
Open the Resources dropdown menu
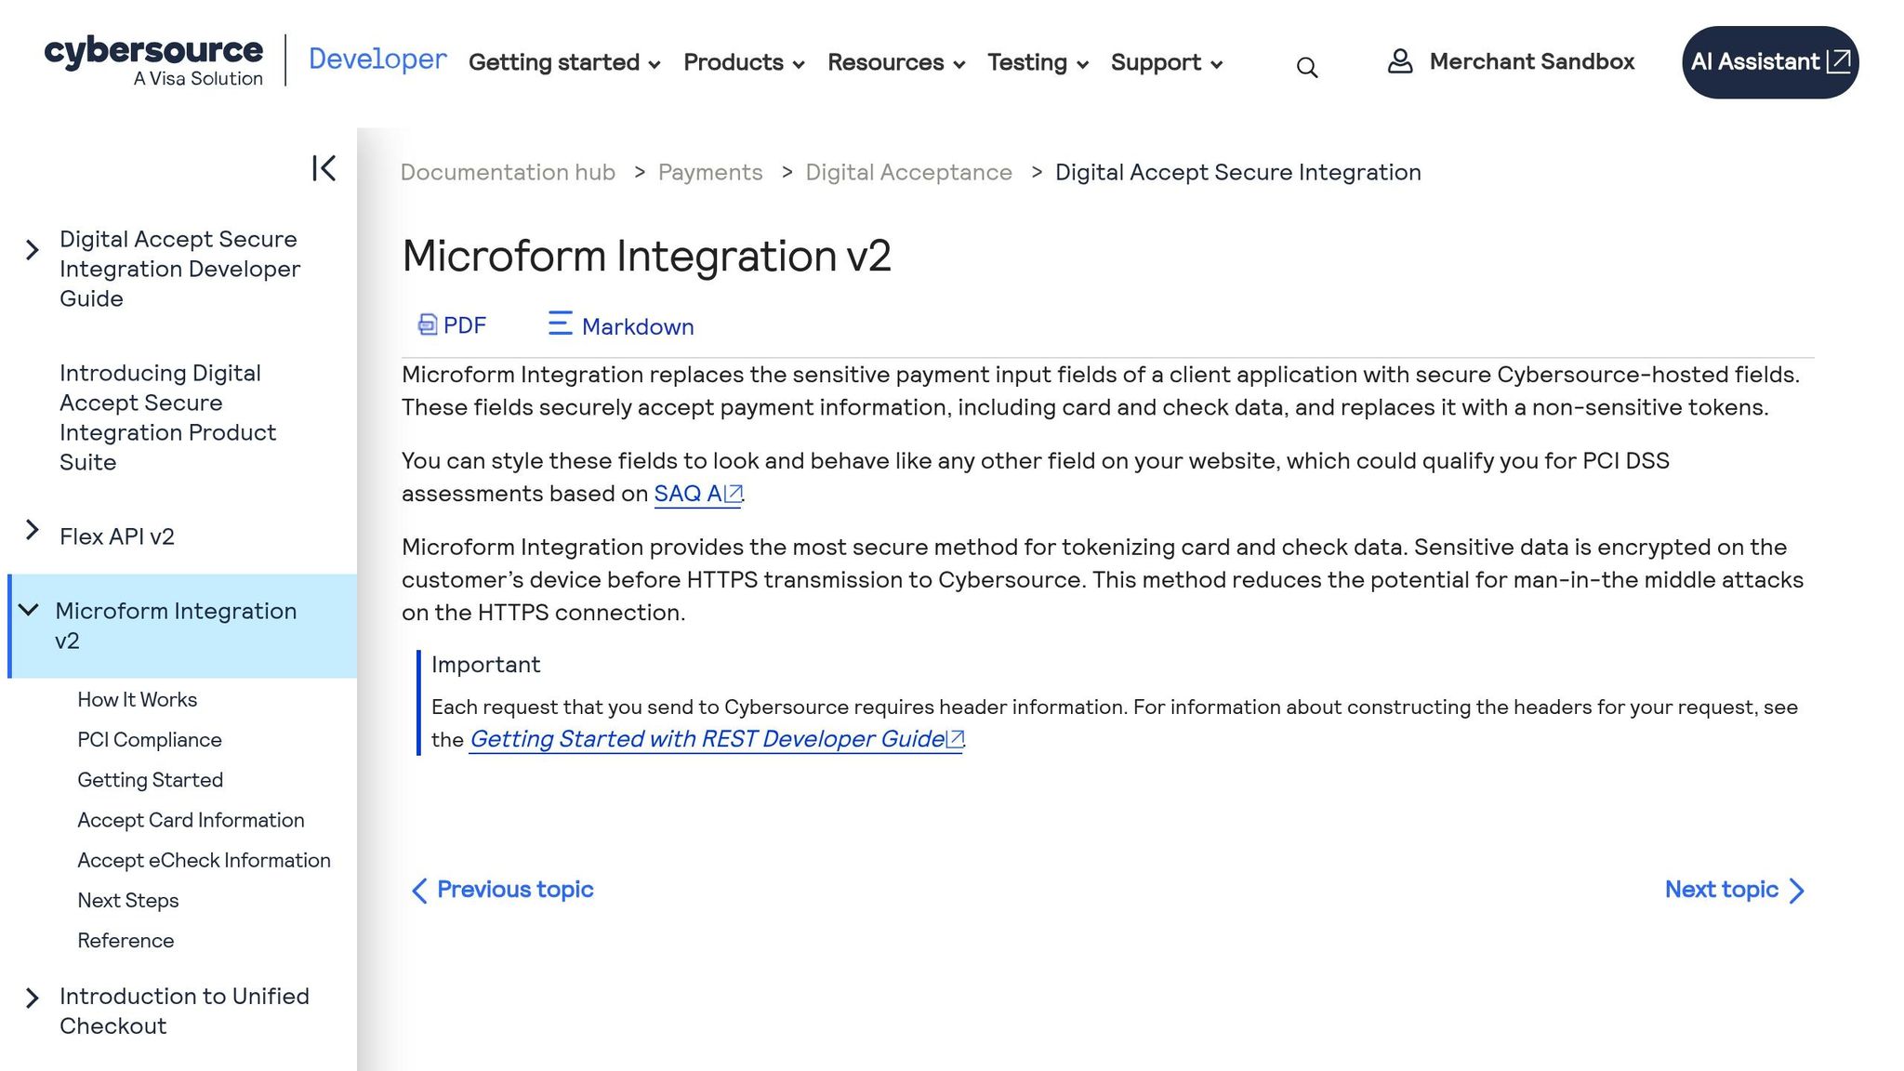tap(896, 62)
